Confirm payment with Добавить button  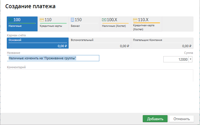point(155,119)
